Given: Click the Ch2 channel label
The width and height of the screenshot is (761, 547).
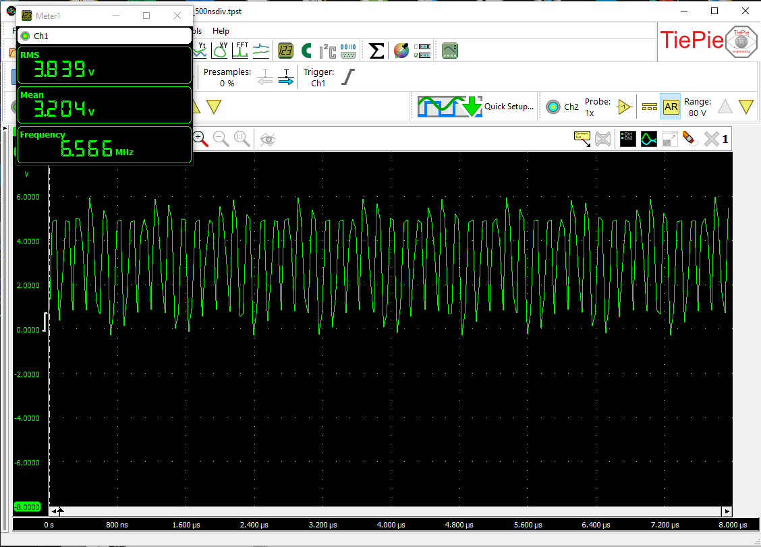Looking at the screenshot, I should point(571,107).
